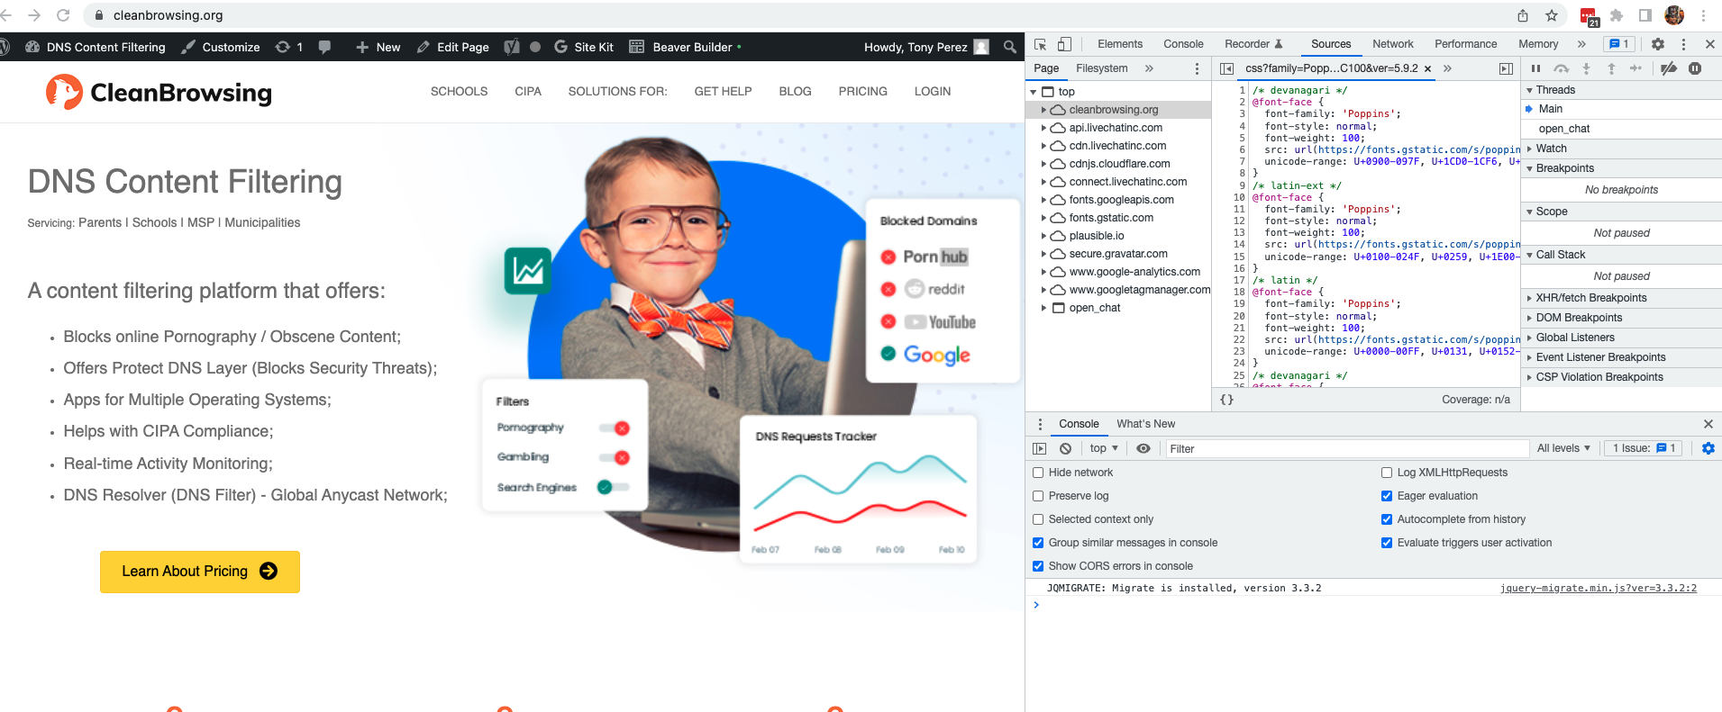Open the console drawer three-dot menu
Screen dimensions: 1722x712
(1040, 424)
